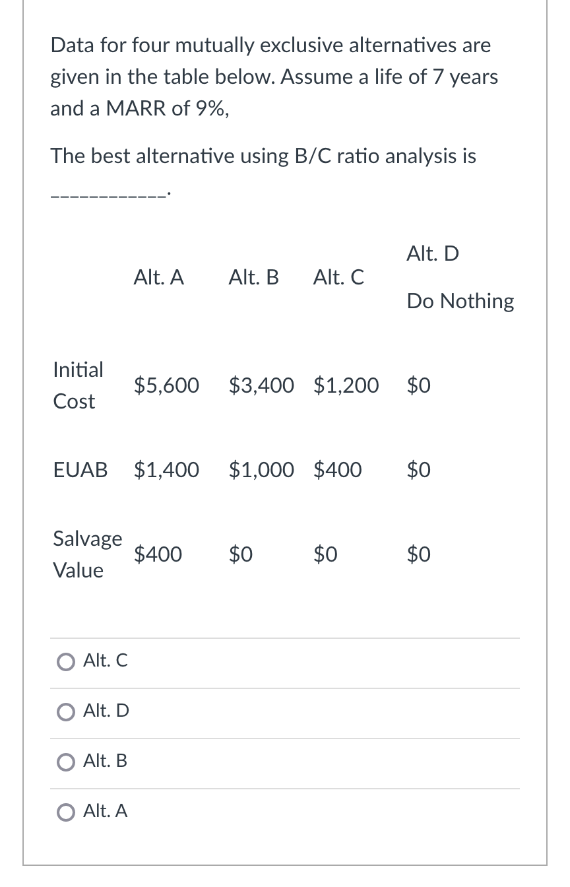
Task: Click the Alt. B column header
Action: 253,278
